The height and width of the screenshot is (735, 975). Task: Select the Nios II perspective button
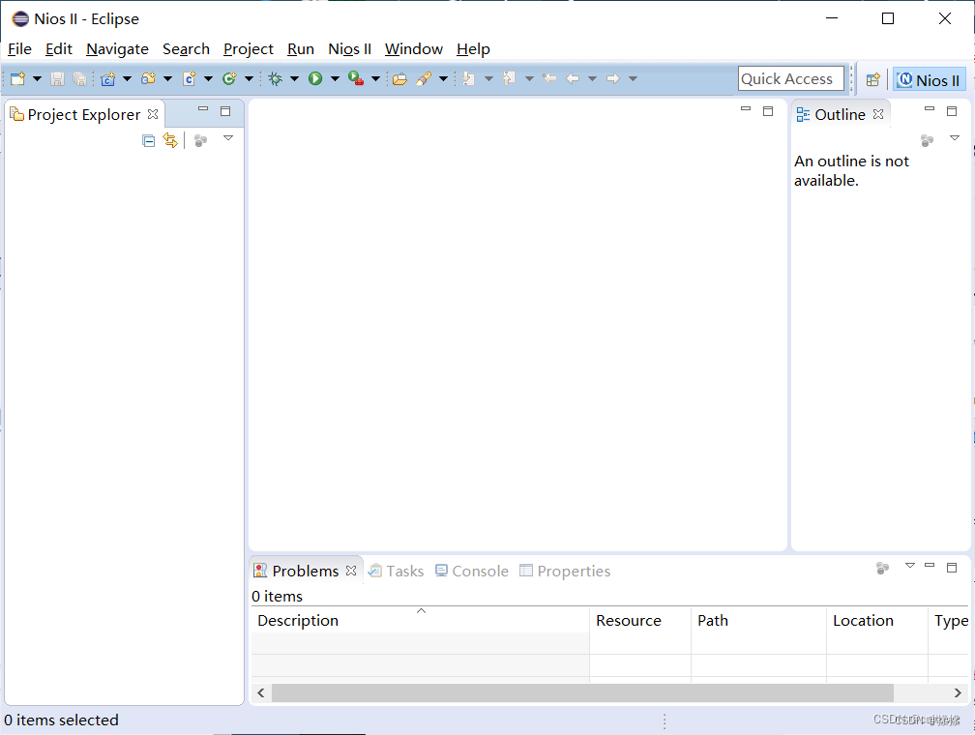click(x=930, y=79)
